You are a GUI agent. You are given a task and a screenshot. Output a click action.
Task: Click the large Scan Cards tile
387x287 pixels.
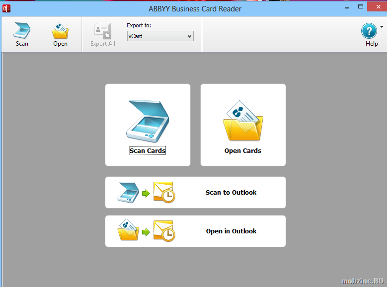[x=148, y=125]
